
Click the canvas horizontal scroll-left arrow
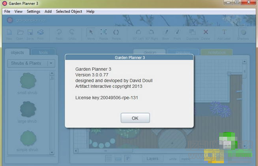tap(76, 151)
